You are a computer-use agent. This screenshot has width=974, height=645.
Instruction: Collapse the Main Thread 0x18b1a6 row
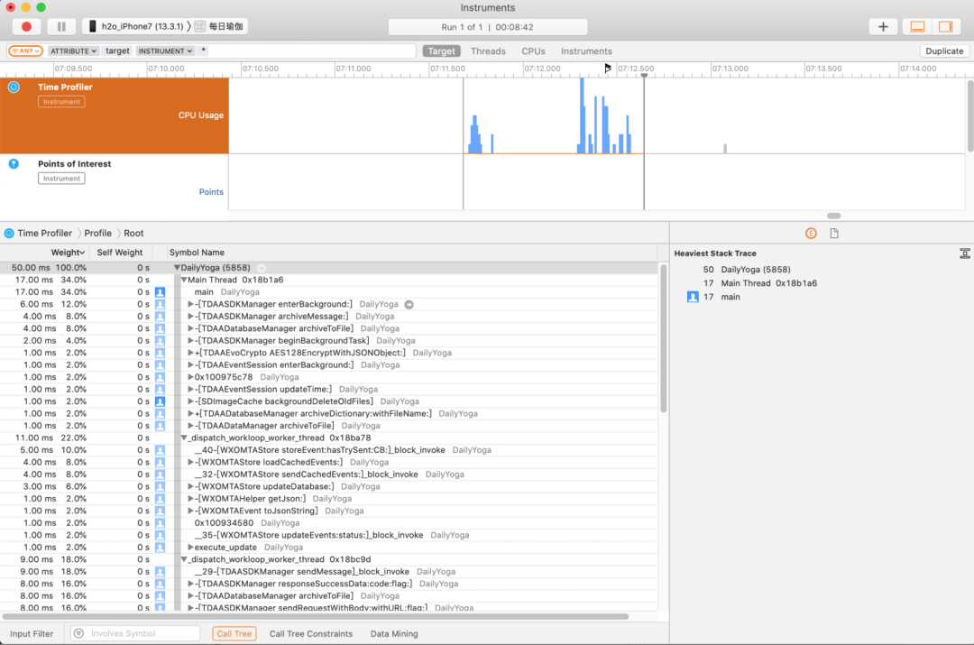coord(184,280)
